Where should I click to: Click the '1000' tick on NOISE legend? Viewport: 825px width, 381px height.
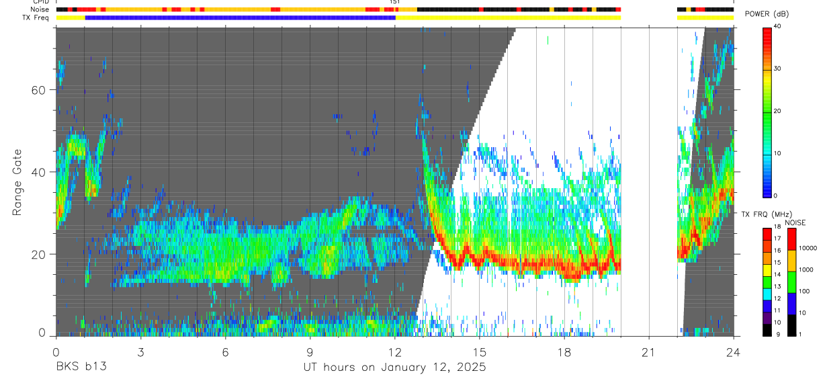coord(805,270)
